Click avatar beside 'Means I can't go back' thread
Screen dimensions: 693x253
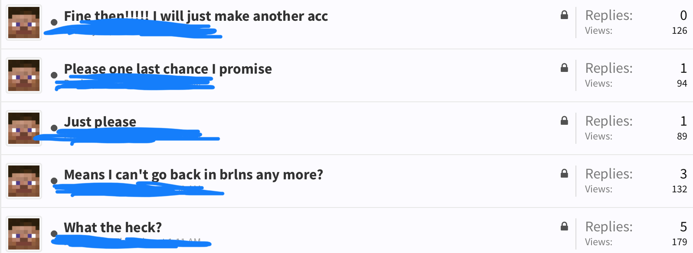click(x=24, y=181)
